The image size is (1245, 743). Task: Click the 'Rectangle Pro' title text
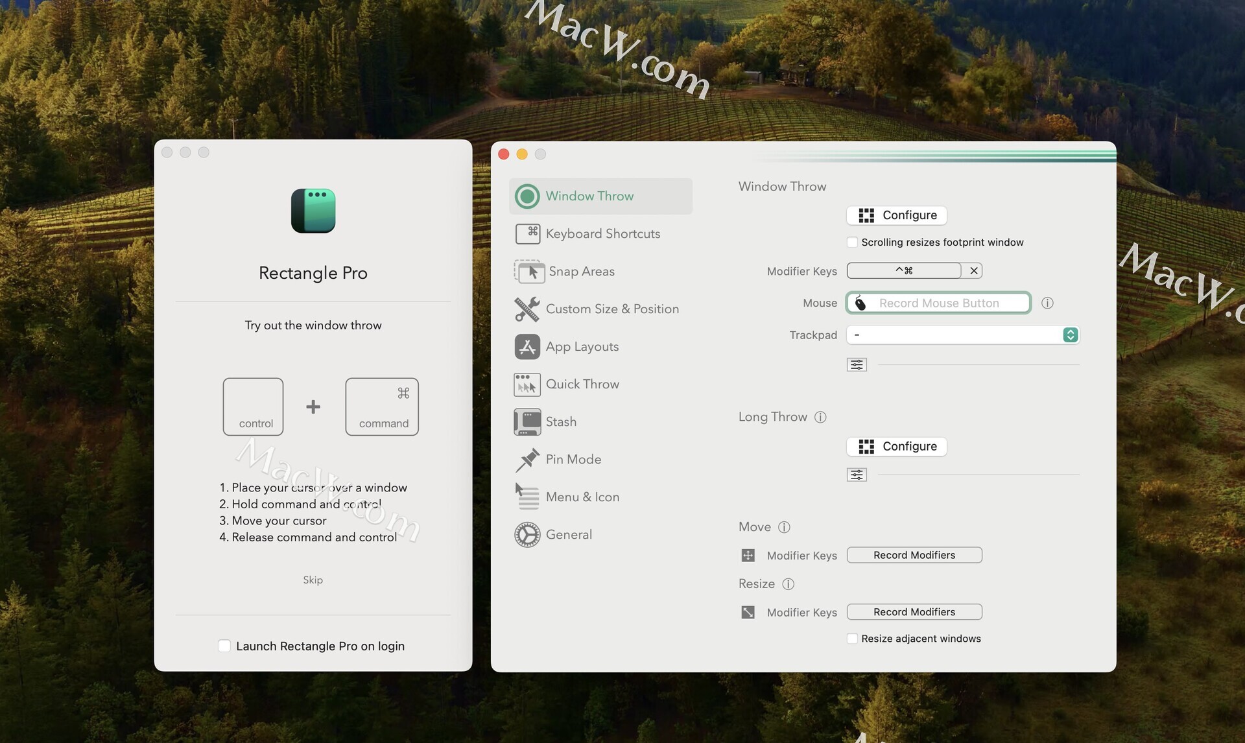point(313,273)
